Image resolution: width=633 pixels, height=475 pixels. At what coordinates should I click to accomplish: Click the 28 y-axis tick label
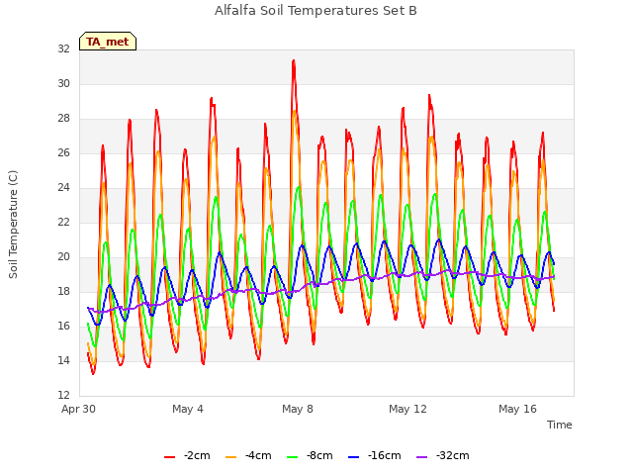coord(63,119)
